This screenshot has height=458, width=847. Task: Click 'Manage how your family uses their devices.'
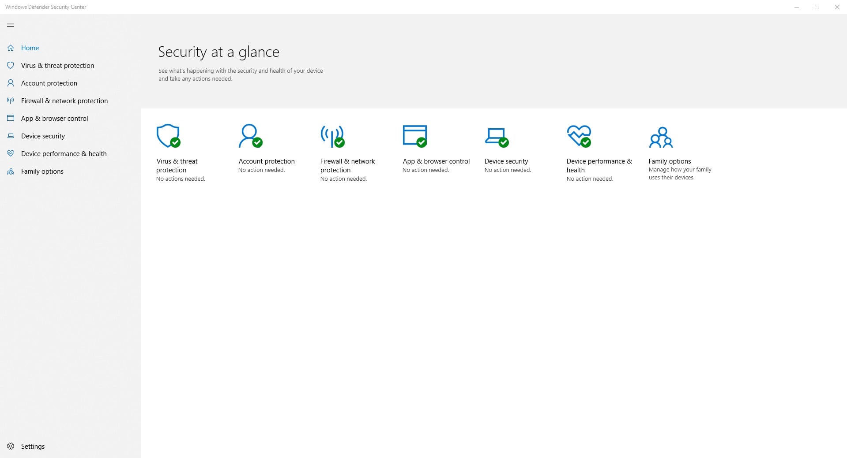tap(680, 174)
